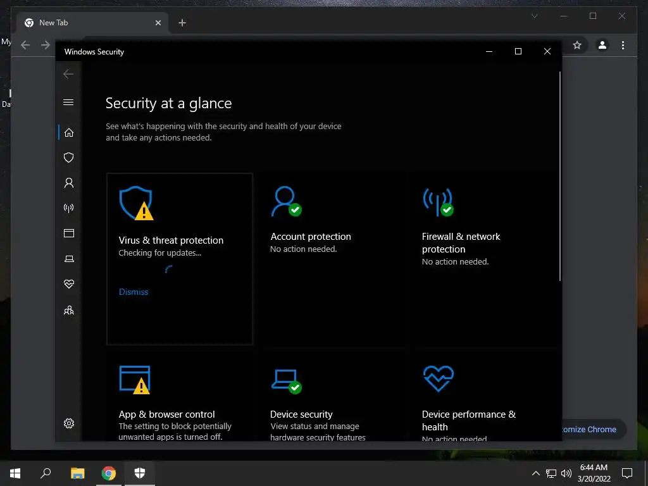Image resolution: width=648 pixels, height=486 pixels.
Task: Open Windows Security Settings gear
Action: [69, 423]
